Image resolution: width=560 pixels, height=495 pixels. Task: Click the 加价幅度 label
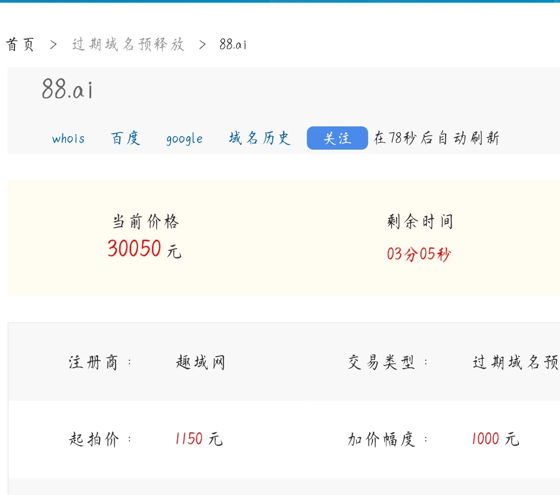[382, 439]
